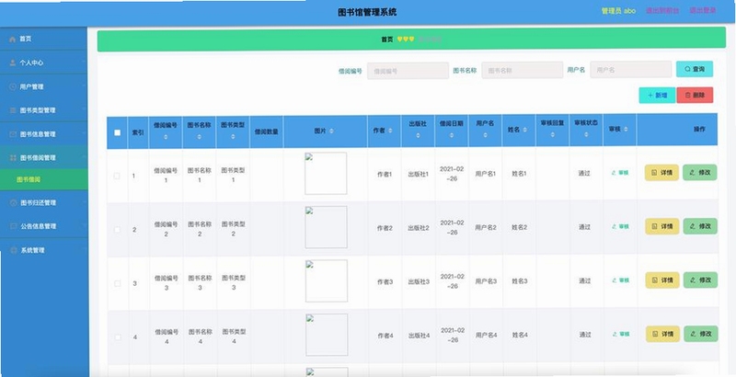The image size is (736, 377).
Task: Click 管理员 abo text in header
Action: (x=618, y=10)
